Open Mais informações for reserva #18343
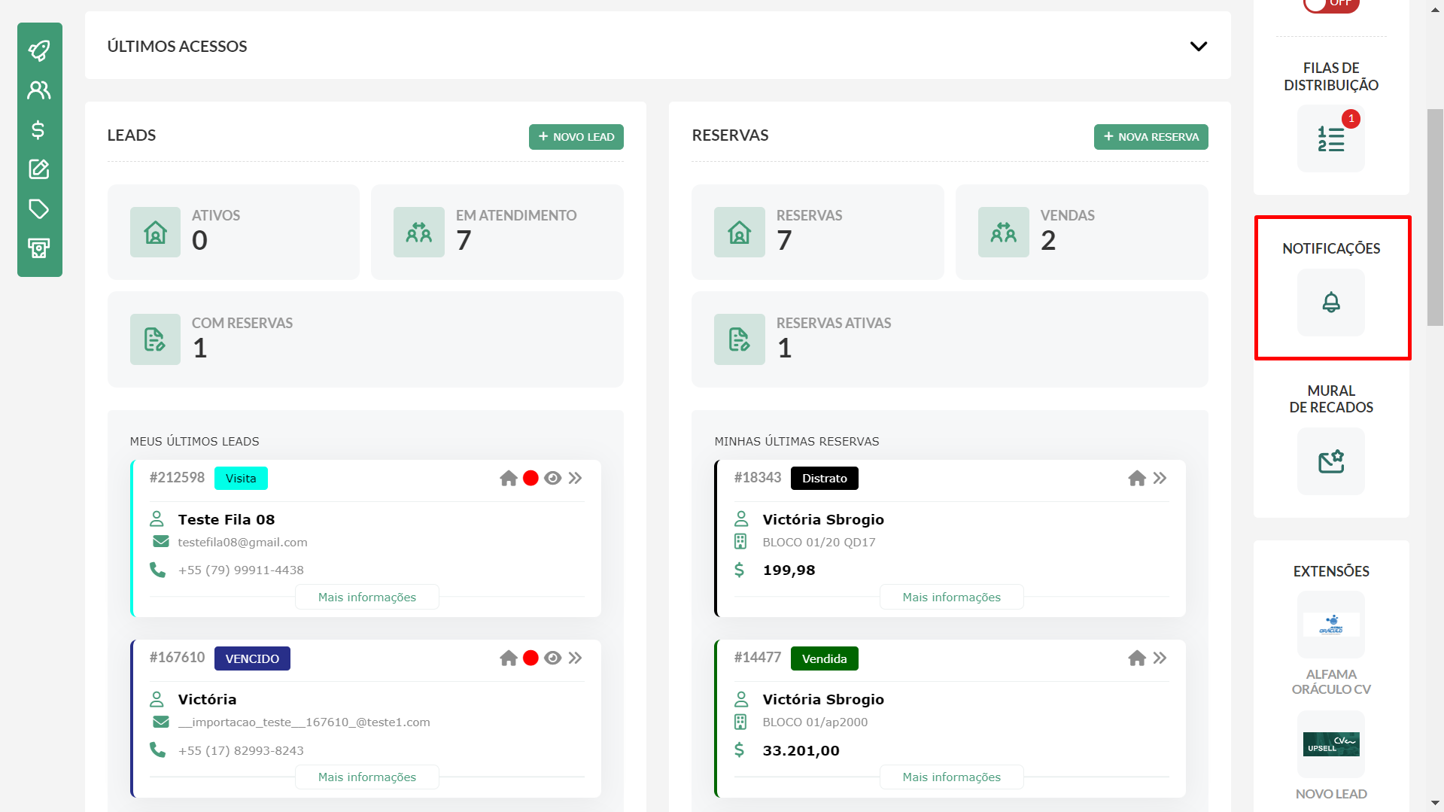 click(x=952, y=597)
